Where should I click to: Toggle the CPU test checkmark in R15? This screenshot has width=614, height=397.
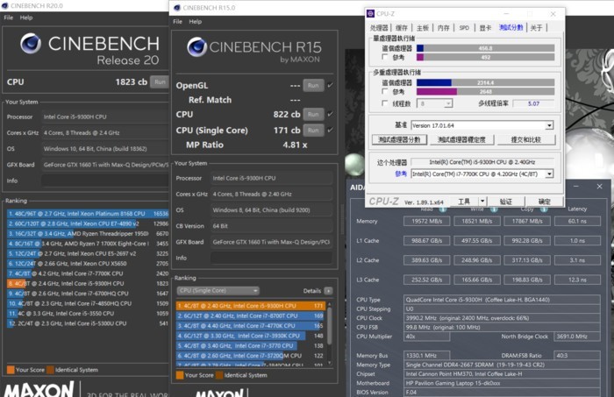pos(331,114)
